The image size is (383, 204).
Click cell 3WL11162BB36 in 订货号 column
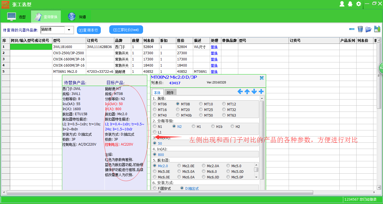pyautogui.click(x=100, y=47)
